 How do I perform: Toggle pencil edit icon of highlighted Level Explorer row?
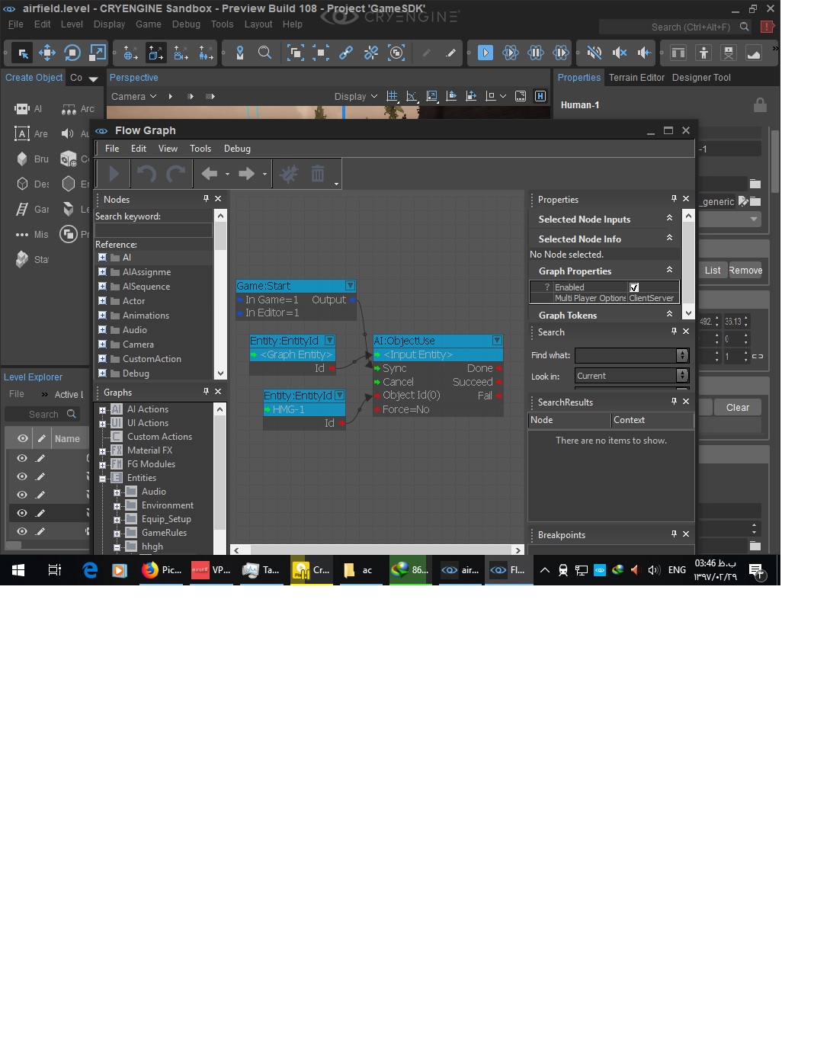[x=40, y=513]
